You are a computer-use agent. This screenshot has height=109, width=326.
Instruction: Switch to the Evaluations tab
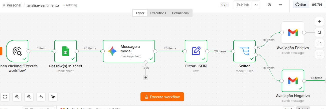[180, 13]
